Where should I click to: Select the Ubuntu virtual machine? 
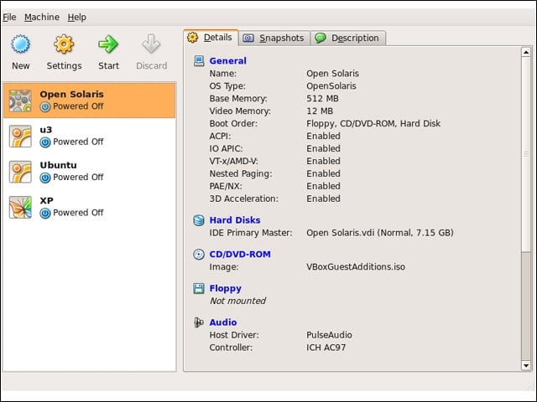[x=90, y=172]
